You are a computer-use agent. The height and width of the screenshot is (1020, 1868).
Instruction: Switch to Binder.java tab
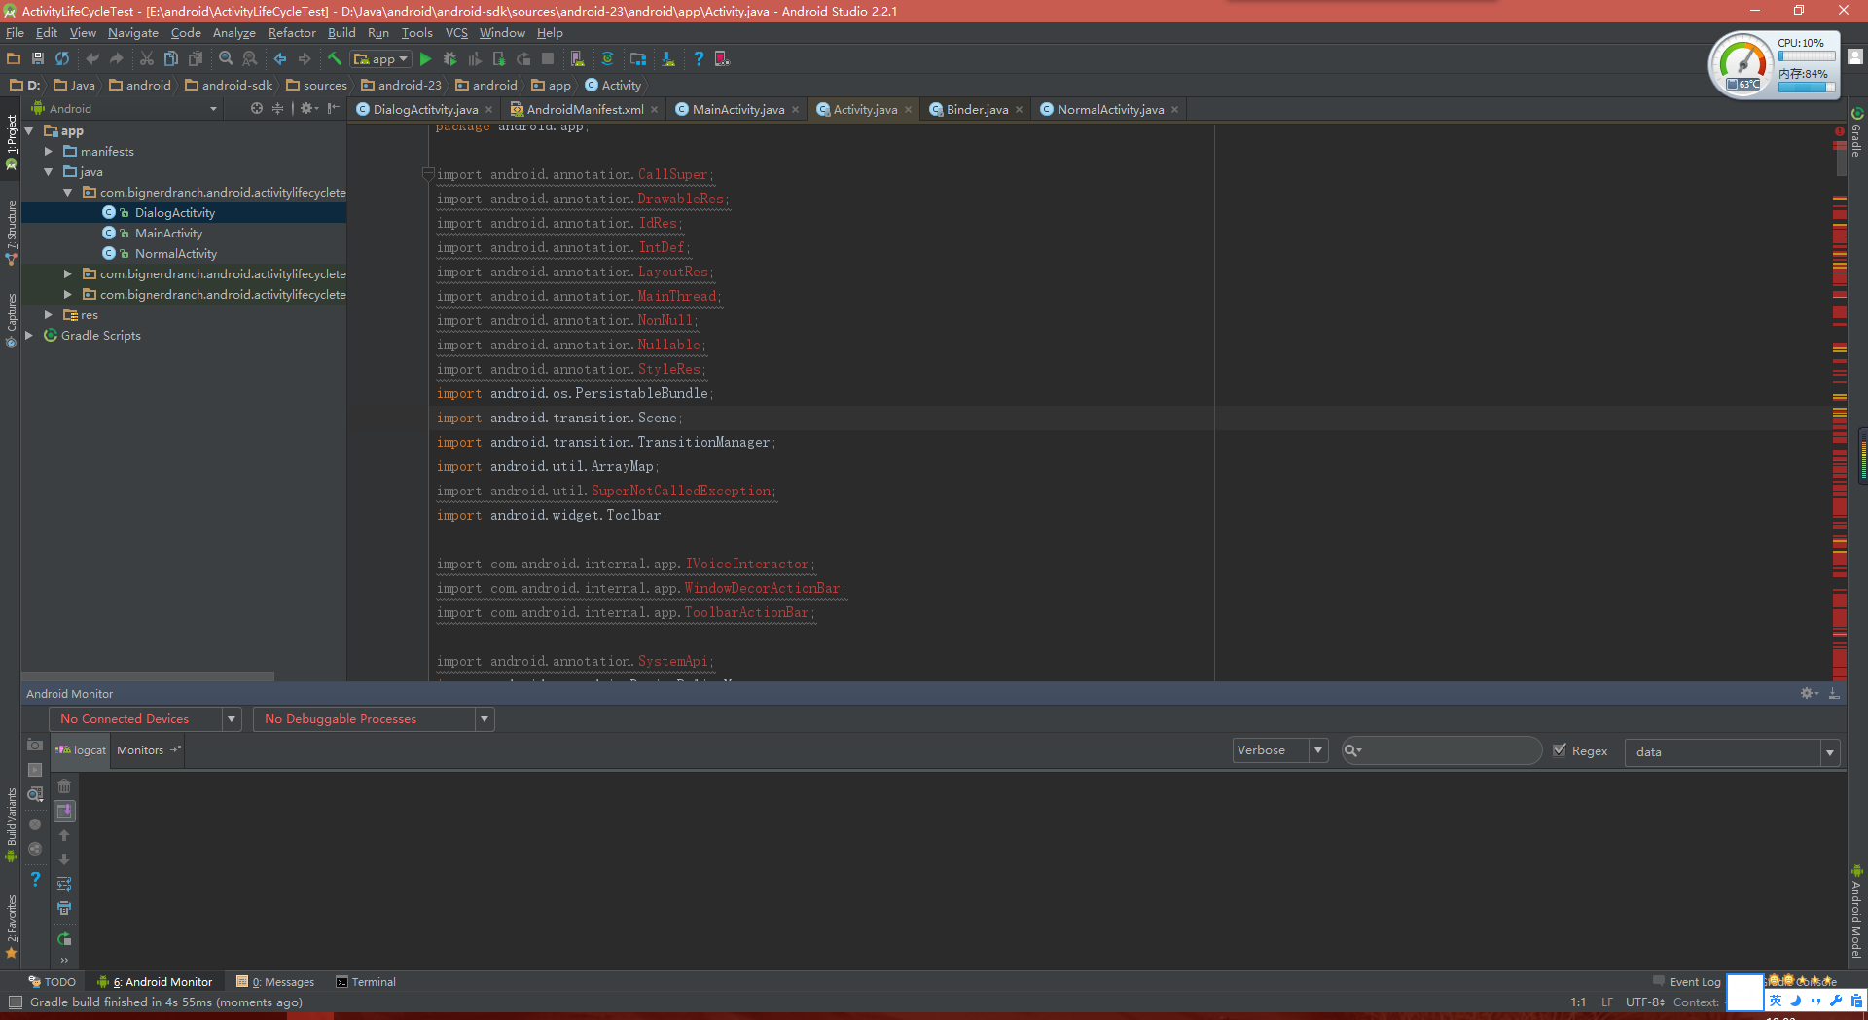[x=977, y=110]
